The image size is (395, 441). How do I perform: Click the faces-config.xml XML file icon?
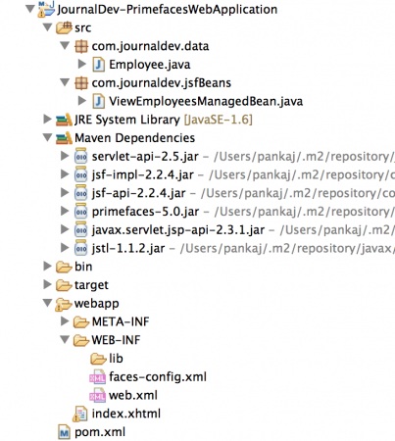click(98, 376)
